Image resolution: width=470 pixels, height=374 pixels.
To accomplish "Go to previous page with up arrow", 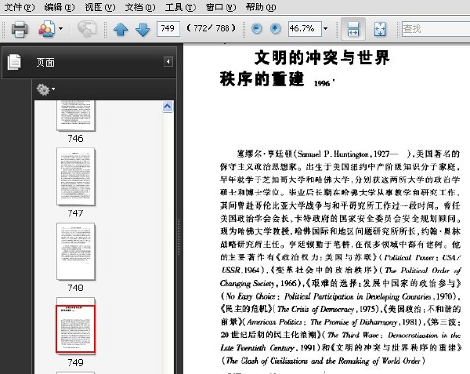I will click(121, 29).
